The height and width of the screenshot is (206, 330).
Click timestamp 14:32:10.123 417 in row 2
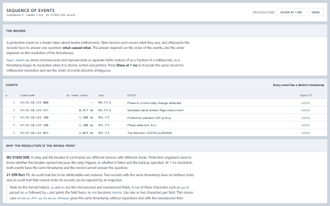pyautogui.click(x=34, y=110)
